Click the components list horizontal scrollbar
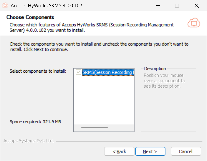This screenshot has width=207, height=161. point(94,128)
